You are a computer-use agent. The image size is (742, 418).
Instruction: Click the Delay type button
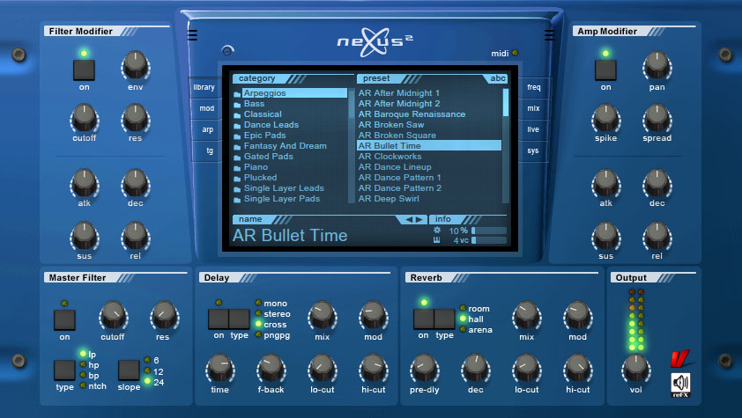[x=240, y=319]
